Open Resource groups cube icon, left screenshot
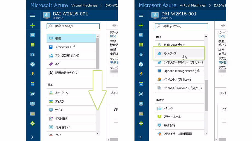Image resolution: width=252 pixels, height=141 pixels. click(33, 55)
